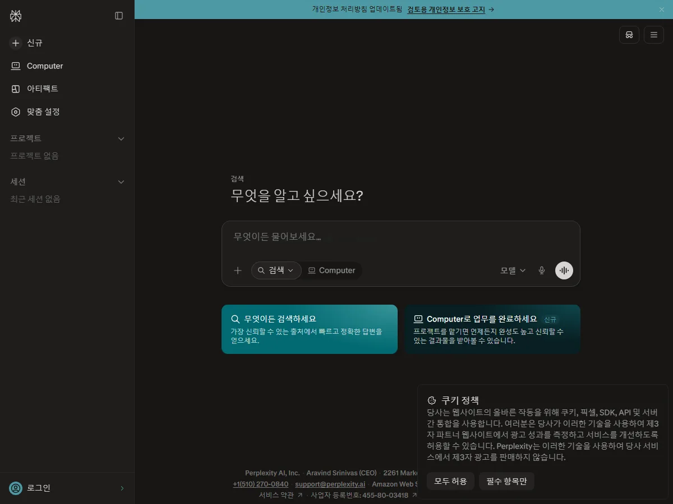Click the 최근 세션 없음 text

tap(35, 199)
